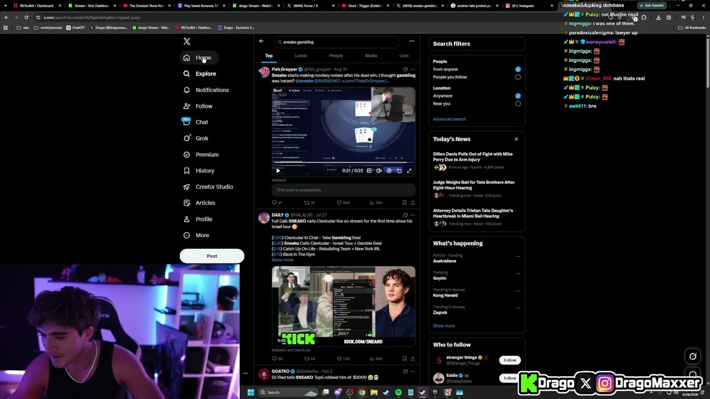
Task: Switch to the Lists search tab
Action: [x=404, y=55]
